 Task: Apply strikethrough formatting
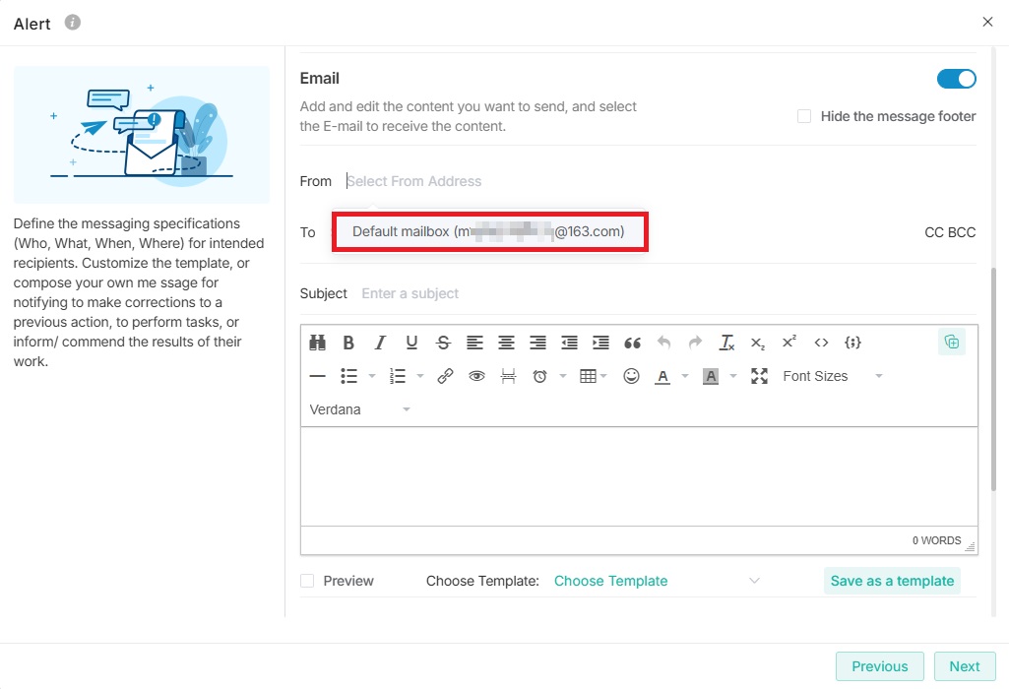(443, 343)
